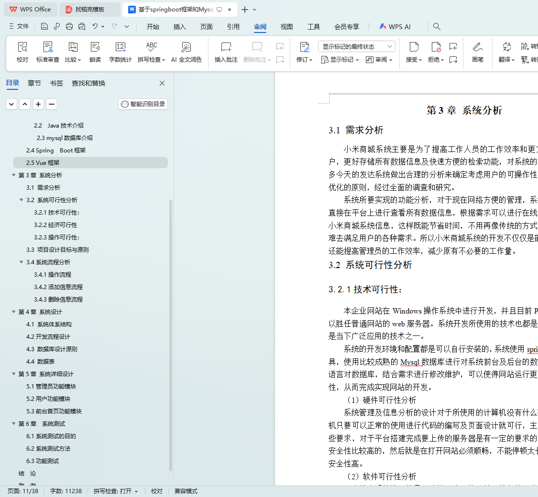Click move-up arrow in outline panel

25,104
